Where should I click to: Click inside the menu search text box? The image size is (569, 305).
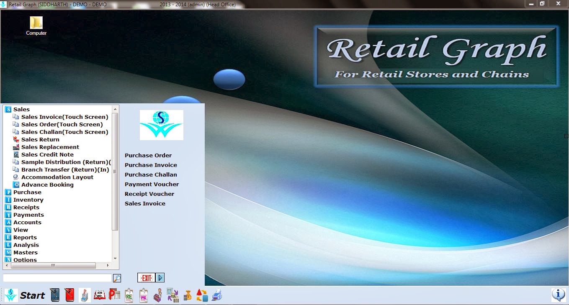coord(57,278)
